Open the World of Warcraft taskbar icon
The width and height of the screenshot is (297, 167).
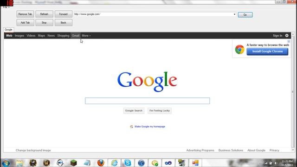tap(46, 163)
